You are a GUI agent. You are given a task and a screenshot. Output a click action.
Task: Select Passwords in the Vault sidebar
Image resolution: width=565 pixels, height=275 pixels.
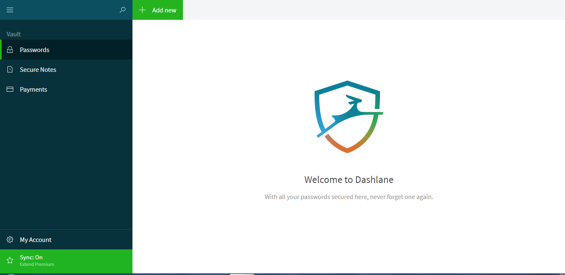click(x=66, y=50)
